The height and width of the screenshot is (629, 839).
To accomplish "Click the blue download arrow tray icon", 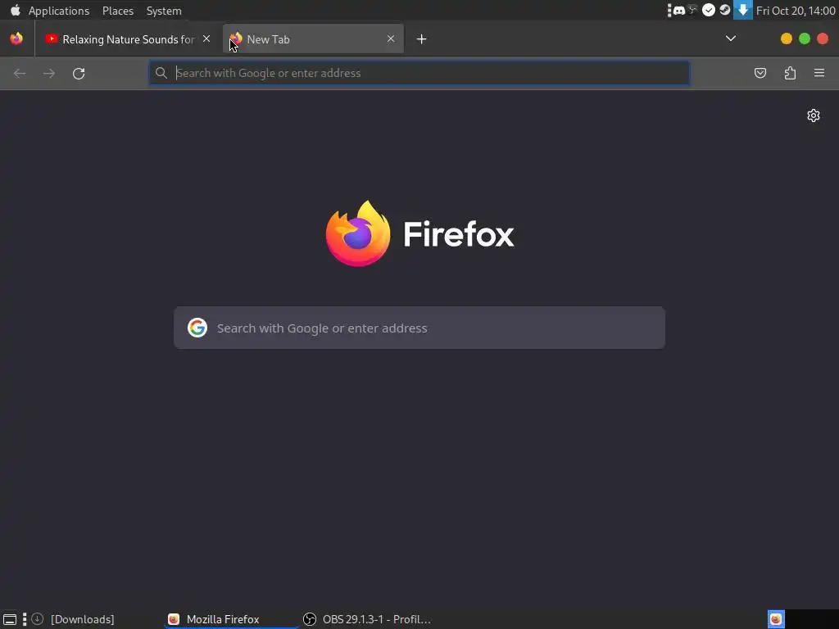I will 742,10.
